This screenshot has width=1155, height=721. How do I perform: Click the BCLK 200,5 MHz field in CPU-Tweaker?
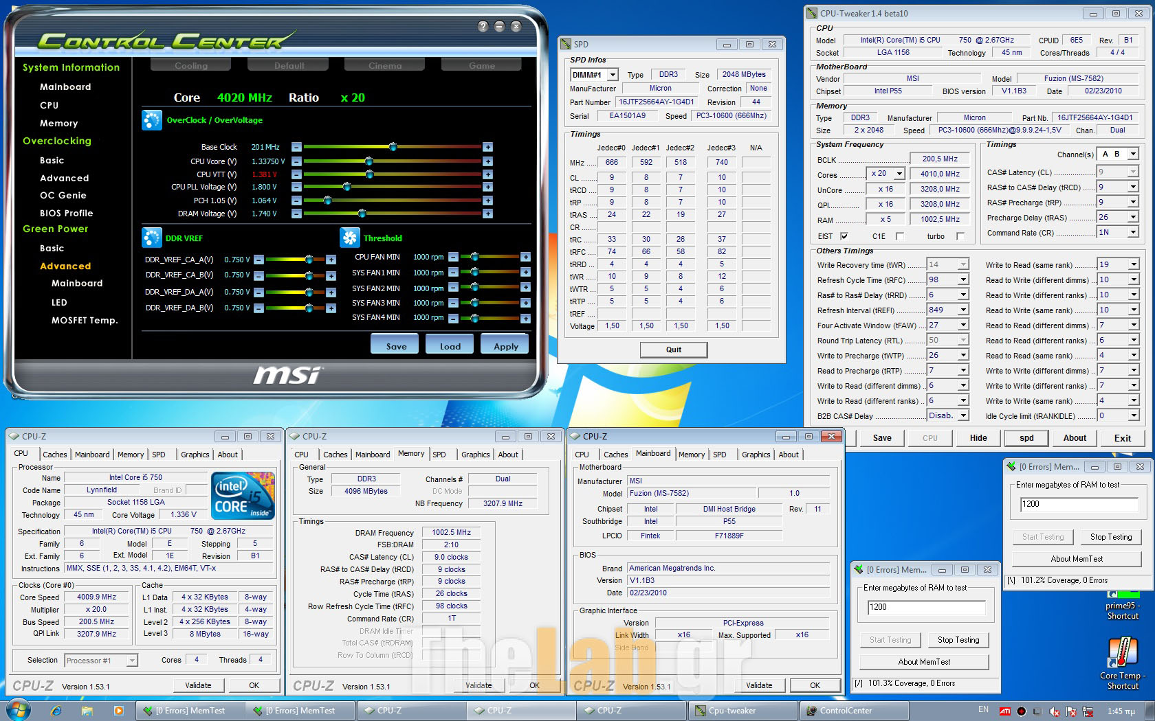940,159
